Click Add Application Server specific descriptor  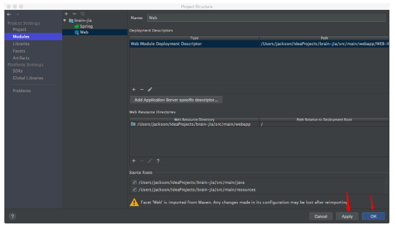176,100
